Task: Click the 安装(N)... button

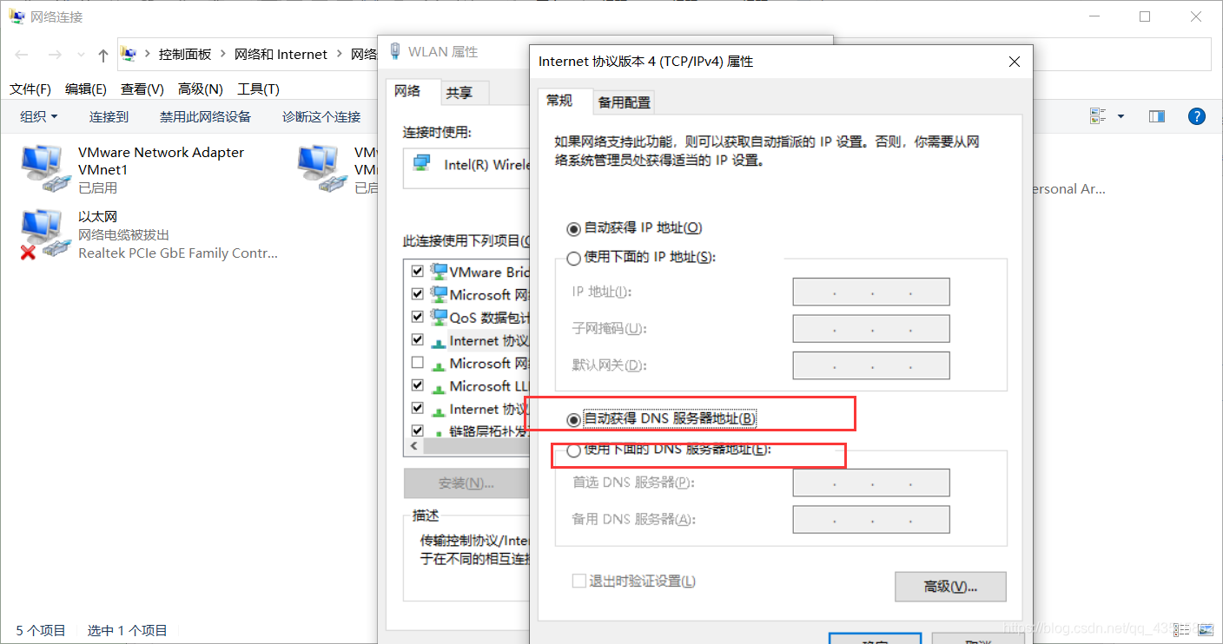Action: tap(466, 483)
